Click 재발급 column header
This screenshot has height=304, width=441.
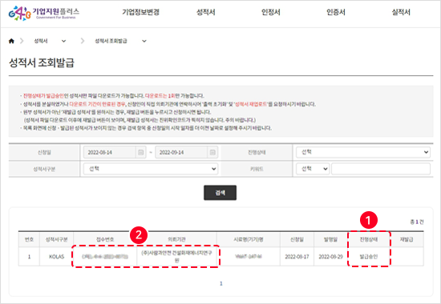(x=407, y=239)
